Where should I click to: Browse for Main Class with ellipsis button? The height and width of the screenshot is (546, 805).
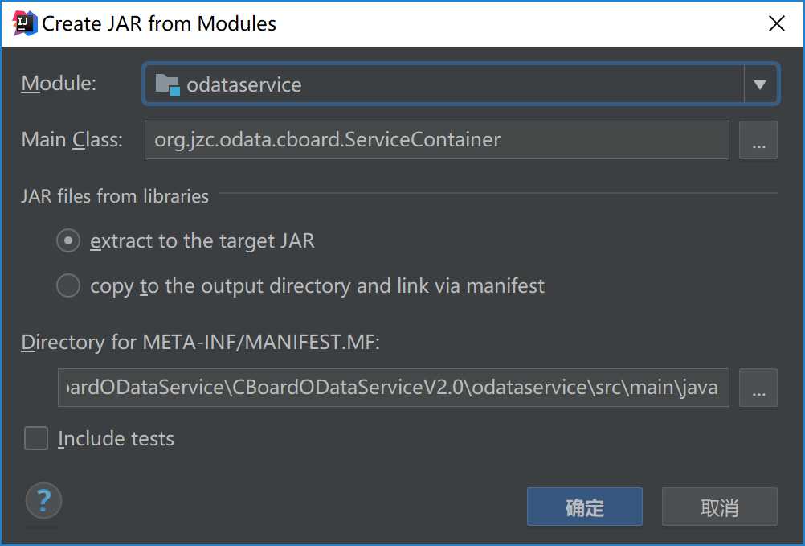pyautogui.click(x=758, y=140)
